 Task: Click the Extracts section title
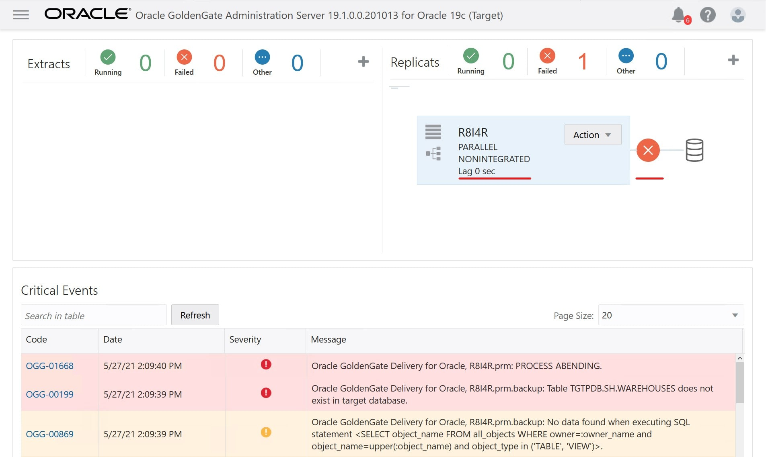[49, 64]
